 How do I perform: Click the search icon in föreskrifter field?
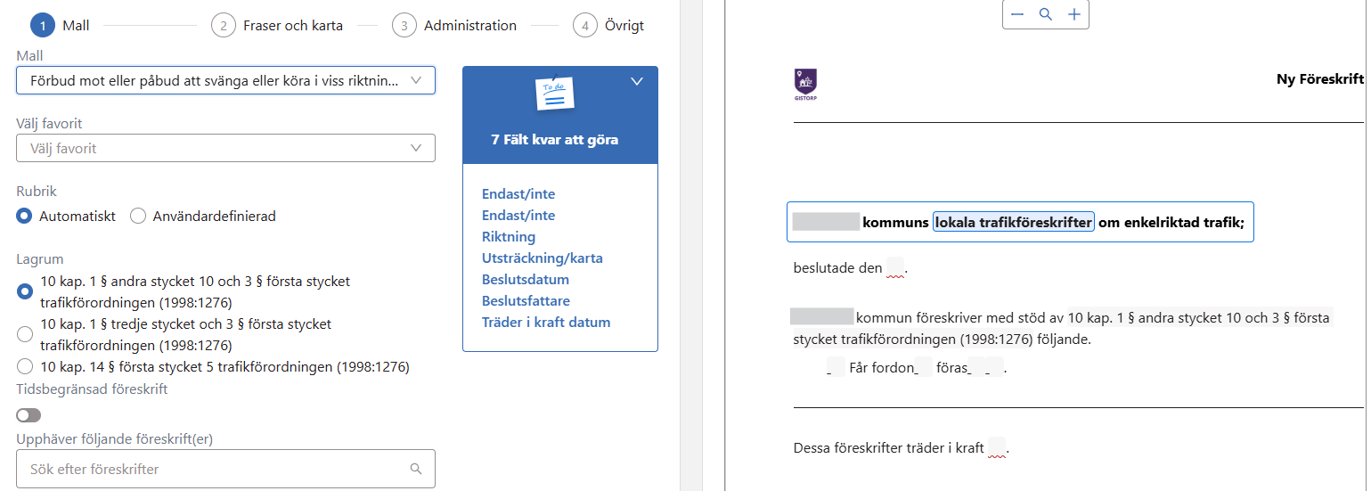coord(415,469)
